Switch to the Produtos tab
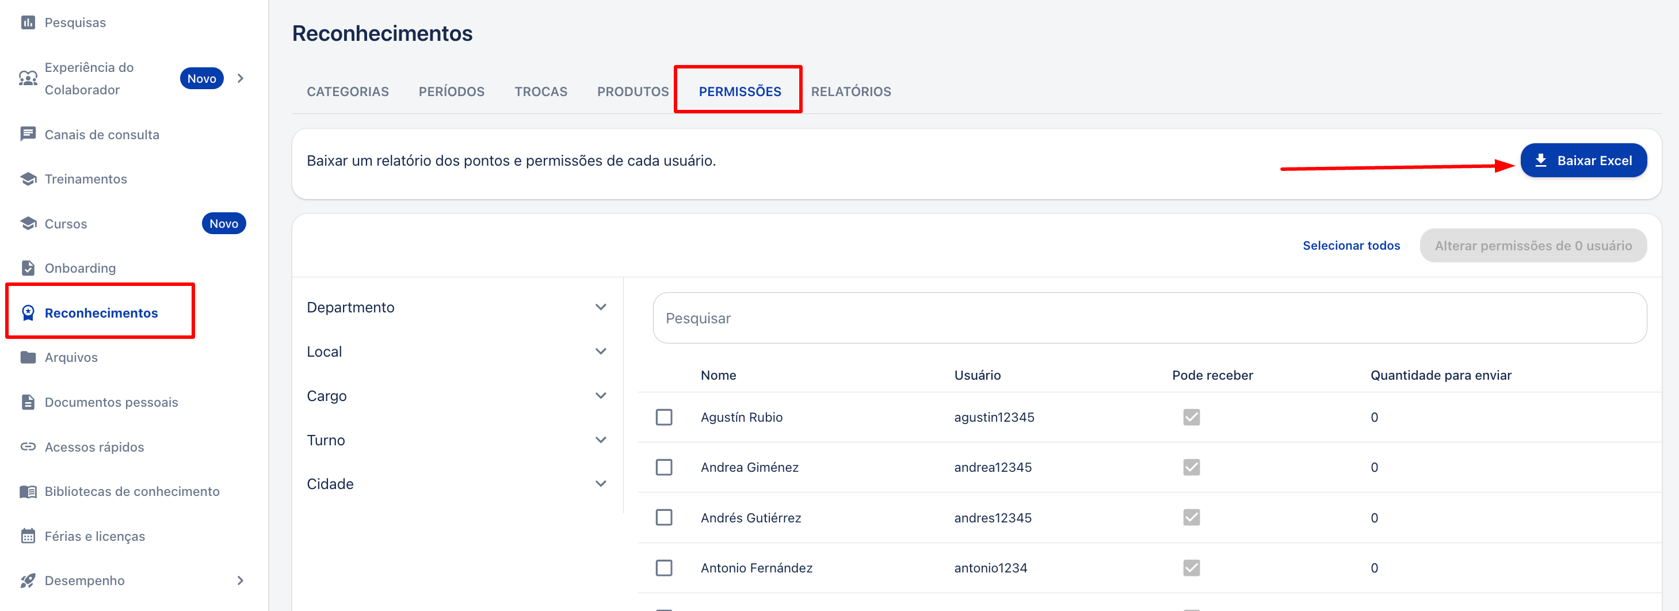The width and height of the screenshot is (1679, 611). click(633, 92)
